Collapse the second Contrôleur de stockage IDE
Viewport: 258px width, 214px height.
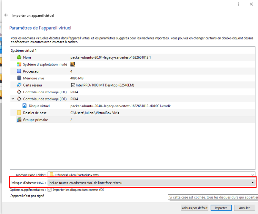(x=13, y=99)
